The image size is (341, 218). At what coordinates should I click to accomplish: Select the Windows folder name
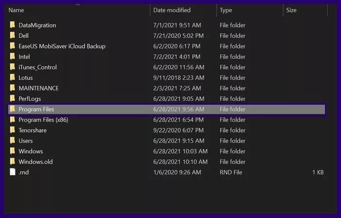(31, 151)
